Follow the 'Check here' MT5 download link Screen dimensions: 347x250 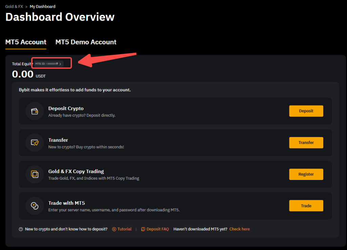click(x=239, y=229)
